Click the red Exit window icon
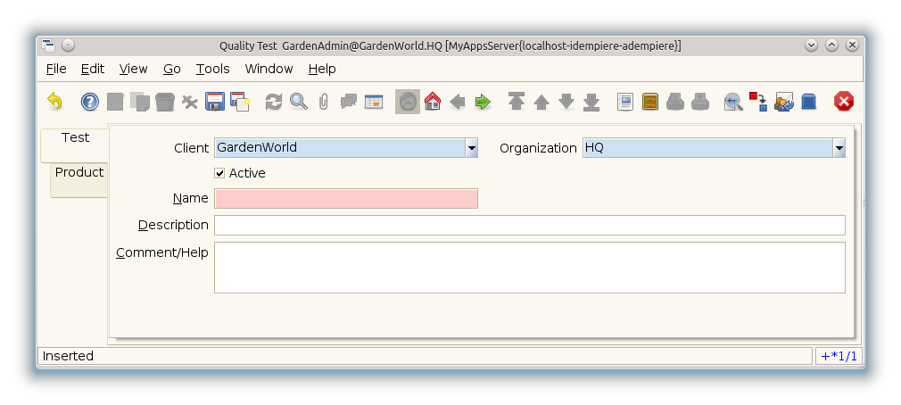901x405 pixels. point(843,102)
